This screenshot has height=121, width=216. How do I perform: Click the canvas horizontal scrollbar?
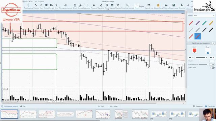pyautogui.click(x=79, y=103)
